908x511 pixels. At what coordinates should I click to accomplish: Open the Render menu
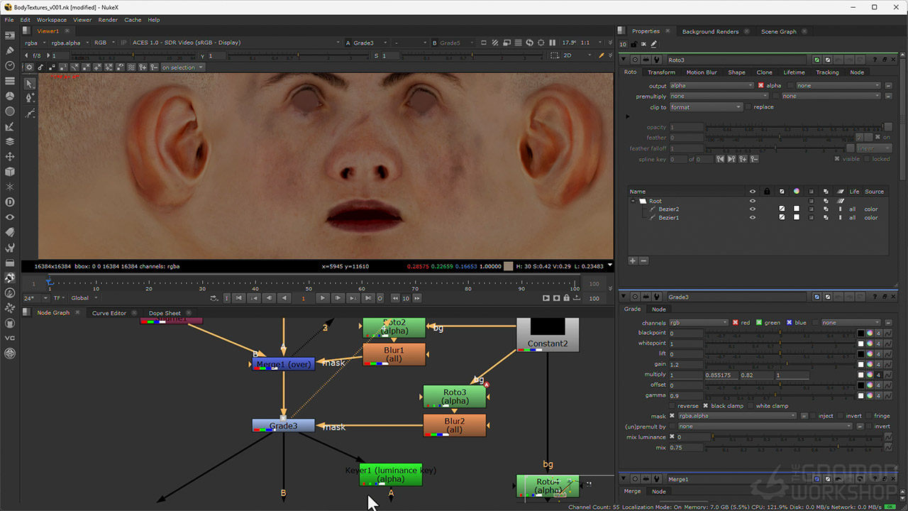coord(108,20)
